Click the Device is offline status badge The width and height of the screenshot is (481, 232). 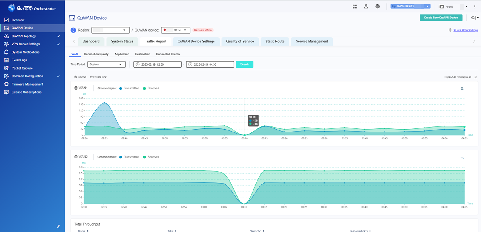pos(203,30)
